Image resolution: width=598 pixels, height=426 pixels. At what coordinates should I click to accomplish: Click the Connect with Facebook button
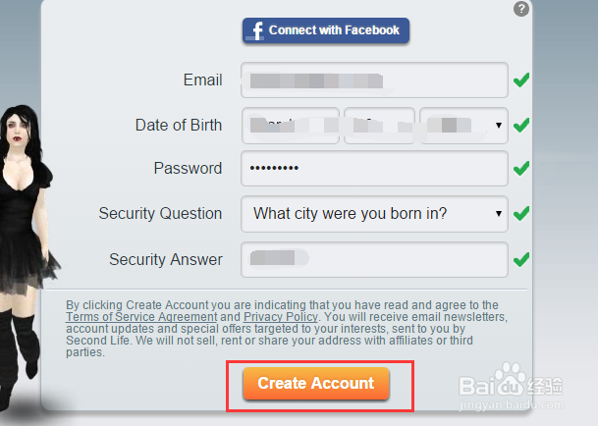click(x=326, y=30)
